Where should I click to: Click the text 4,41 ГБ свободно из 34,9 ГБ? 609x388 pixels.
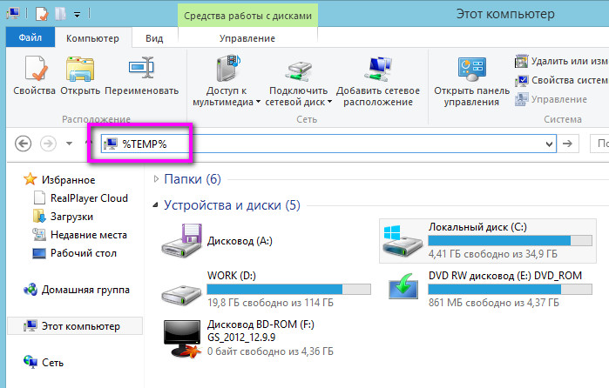pos(493,254)
